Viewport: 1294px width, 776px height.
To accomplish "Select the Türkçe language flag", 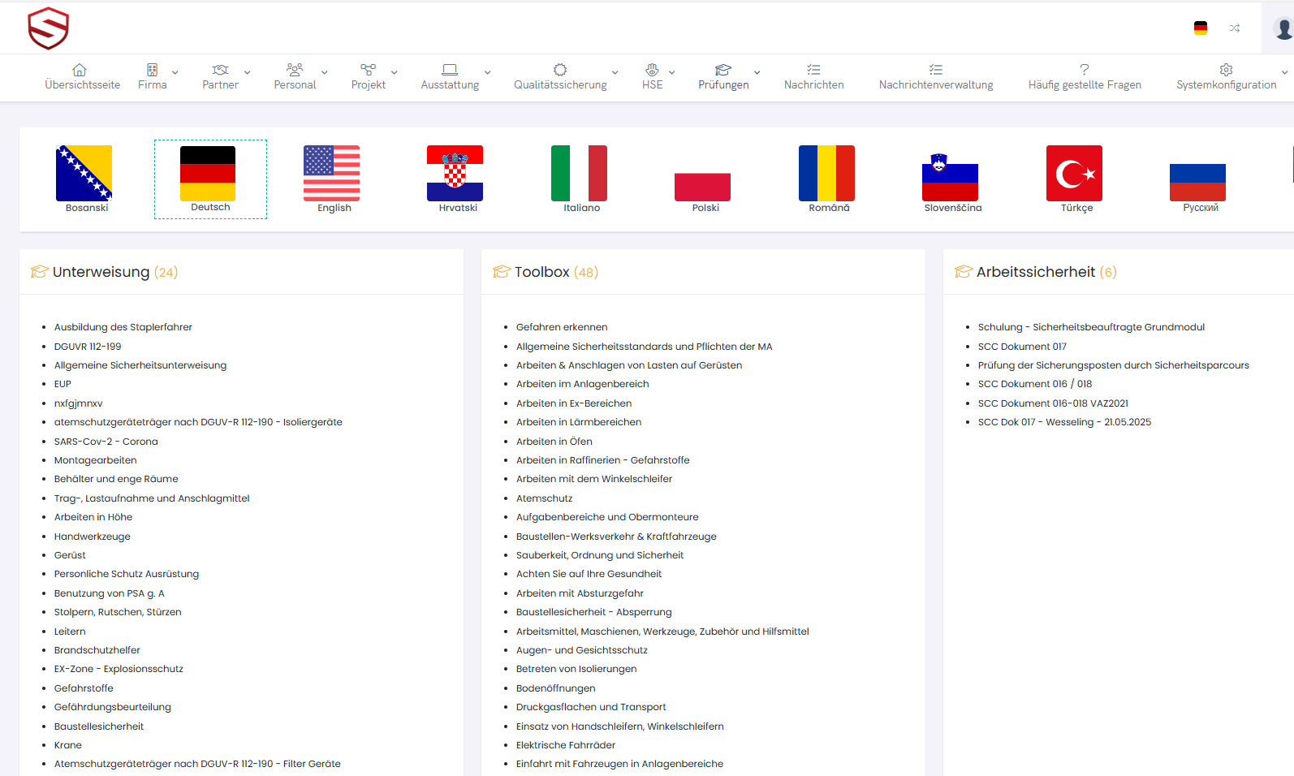I will tap(1074, 174).
